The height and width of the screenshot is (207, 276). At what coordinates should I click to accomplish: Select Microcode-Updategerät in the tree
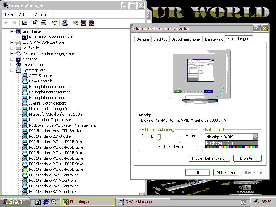tap(48, 109)
